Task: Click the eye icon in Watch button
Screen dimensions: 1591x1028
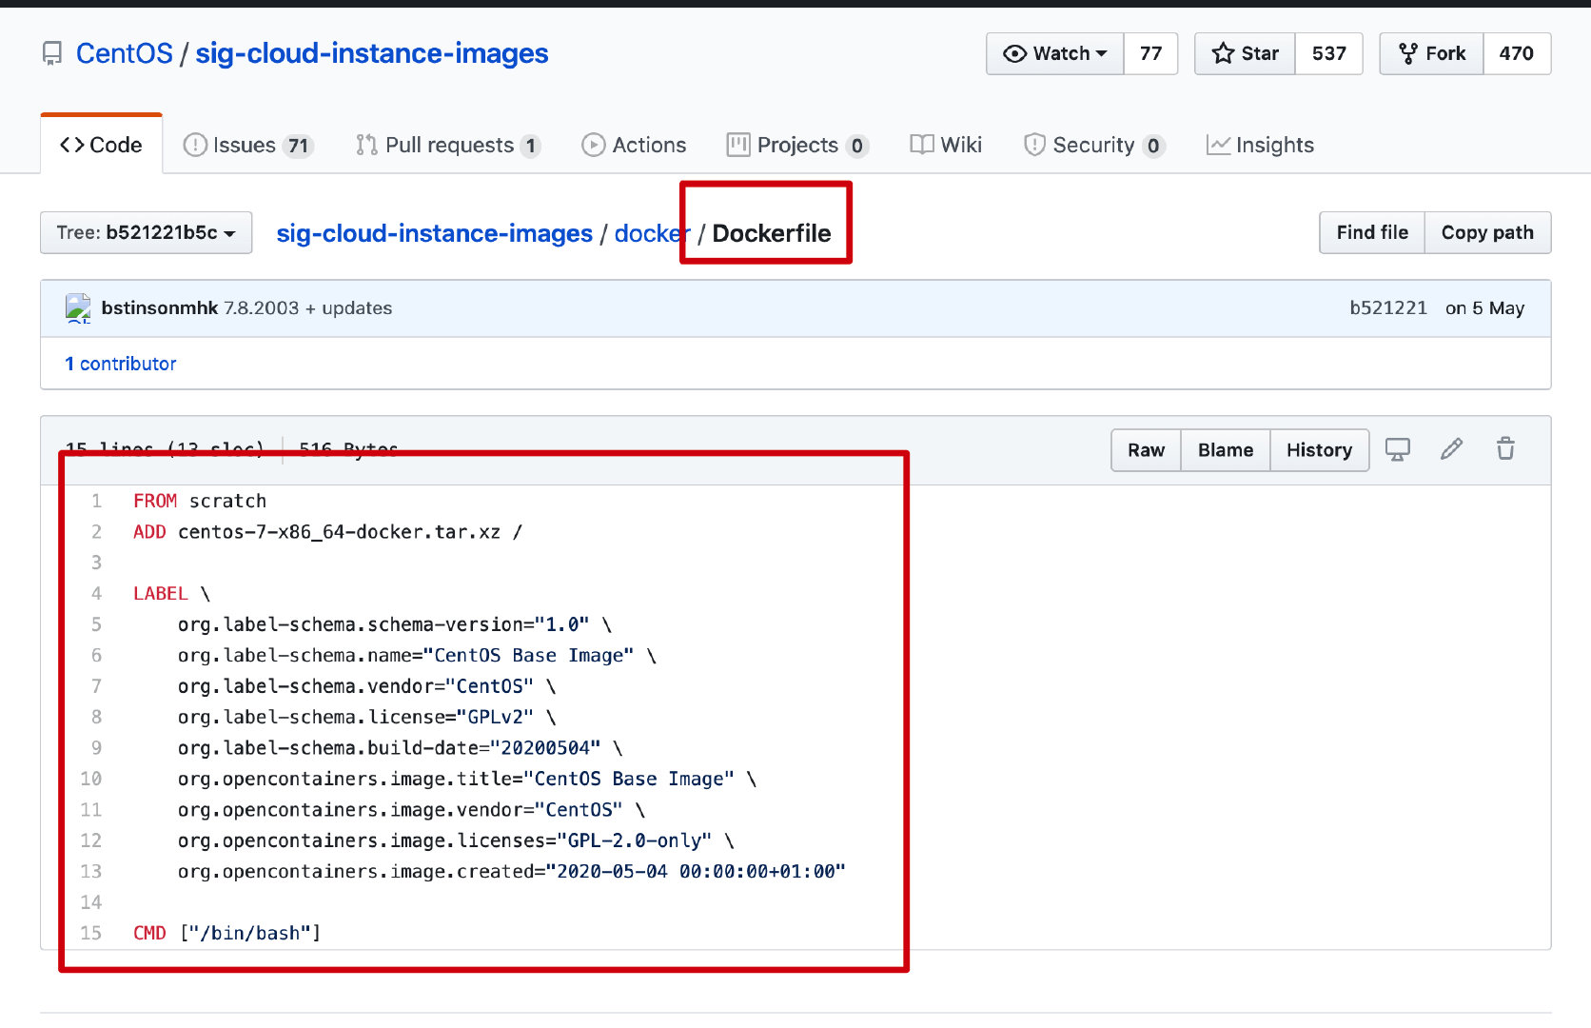Action: pos(1015,54)
